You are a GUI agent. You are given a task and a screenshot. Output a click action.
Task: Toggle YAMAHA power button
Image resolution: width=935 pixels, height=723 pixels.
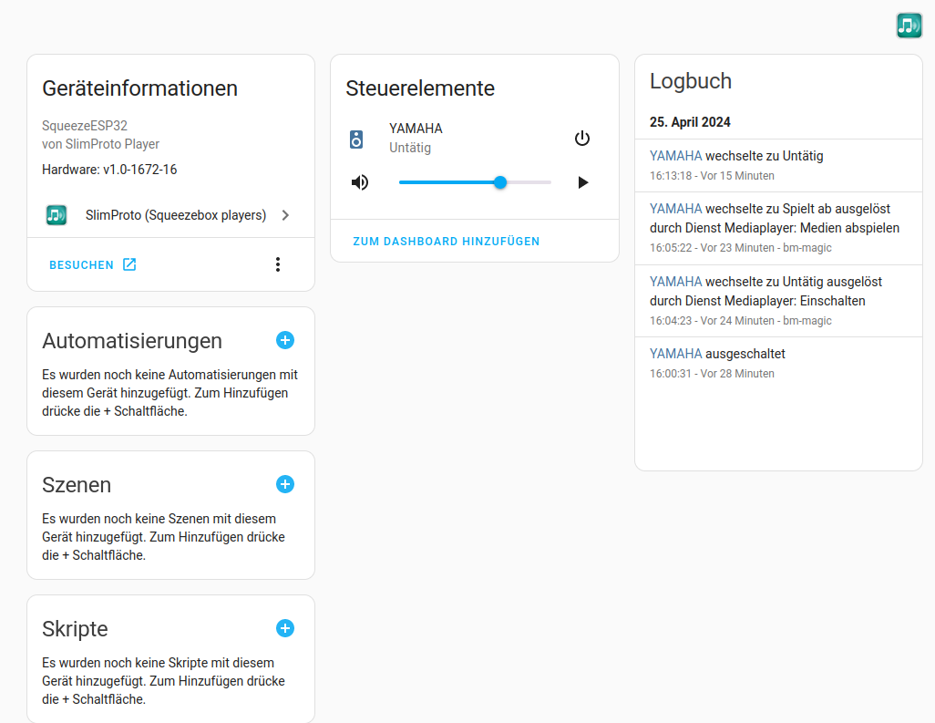(582, 139)
